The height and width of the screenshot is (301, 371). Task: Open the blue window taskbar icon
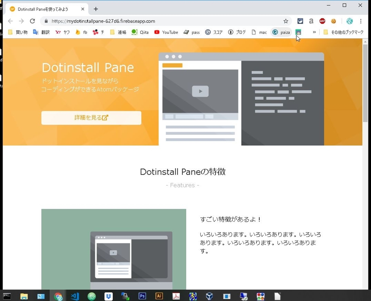[x=227, y=296]
